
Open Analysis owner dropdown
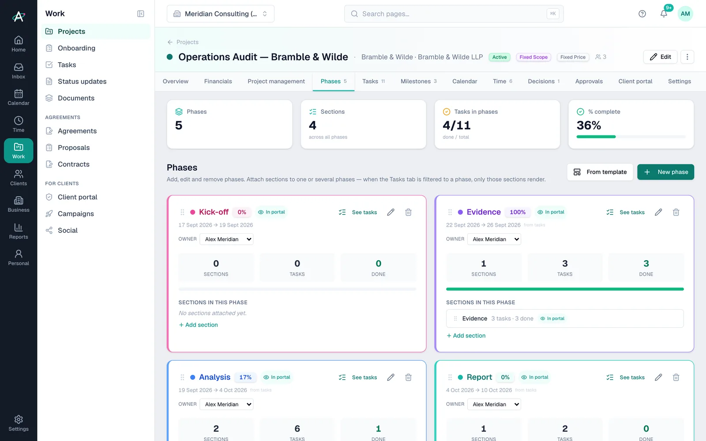[x=226, y=404]
